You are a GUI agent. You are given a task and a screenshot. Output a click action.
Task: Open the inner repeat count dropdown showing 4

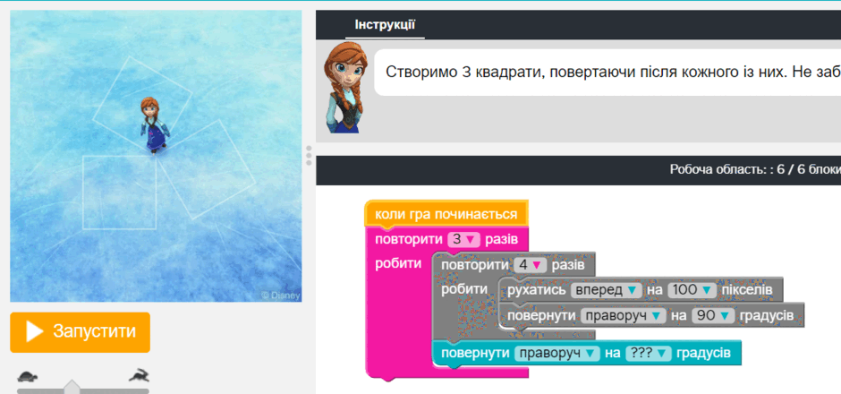coord(530,265)
